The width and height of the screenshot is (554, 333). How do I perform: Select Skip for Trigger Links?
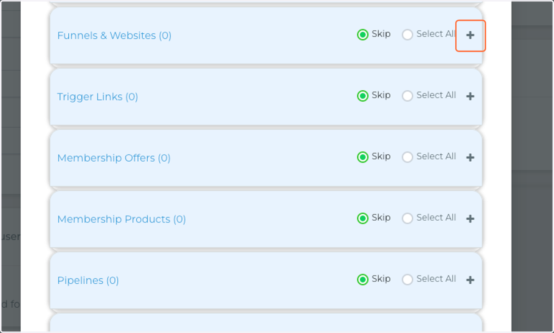363,96
